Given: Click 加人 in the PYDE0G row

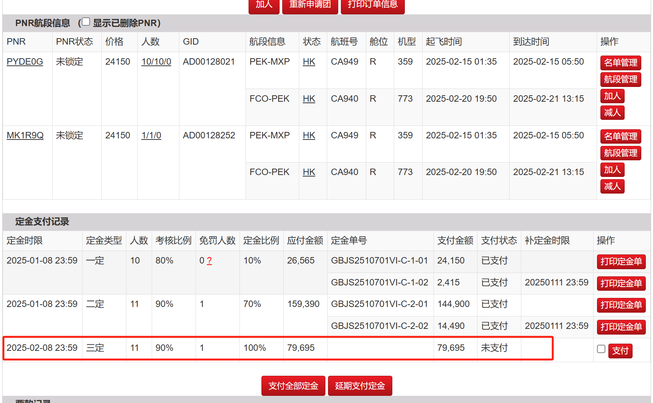Looking at the screenshot, I should [612, 96].
